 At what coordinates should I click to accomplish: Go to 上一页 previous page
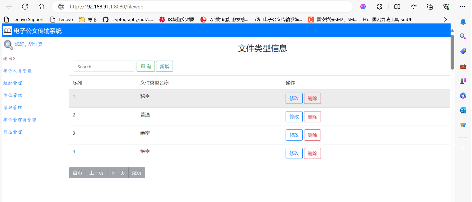[x=97, y=173]
